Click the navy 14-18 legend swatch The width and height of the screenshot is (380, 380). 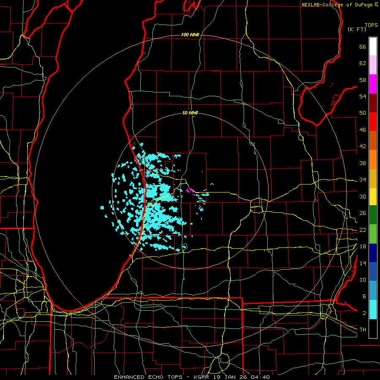coord(373,253)
